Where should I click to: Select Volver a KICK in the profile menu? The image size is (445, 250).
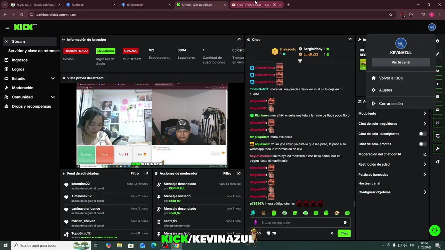[x=401, y=78]
